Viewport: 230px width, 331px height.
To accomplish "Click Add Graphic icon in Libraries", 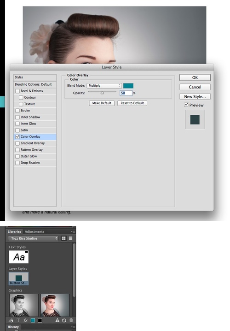I will [11, 320].
